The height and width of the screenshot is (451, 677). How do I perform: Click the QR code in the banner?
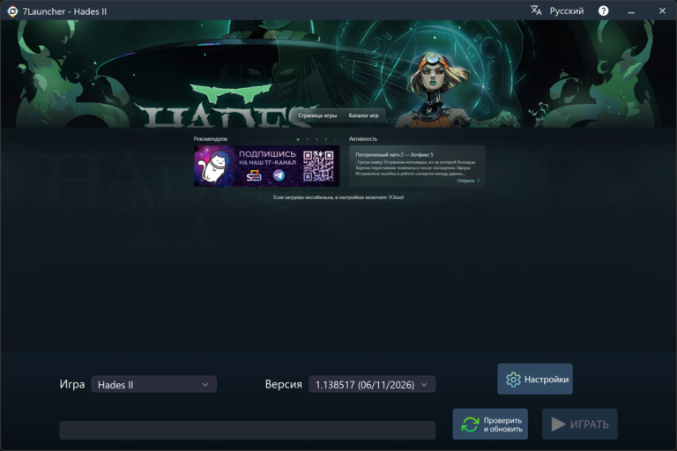point(318,166)
